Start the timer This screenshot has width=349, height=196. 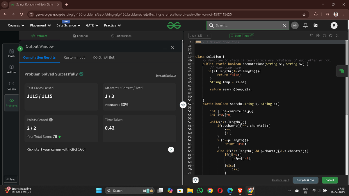coord(242,36)
